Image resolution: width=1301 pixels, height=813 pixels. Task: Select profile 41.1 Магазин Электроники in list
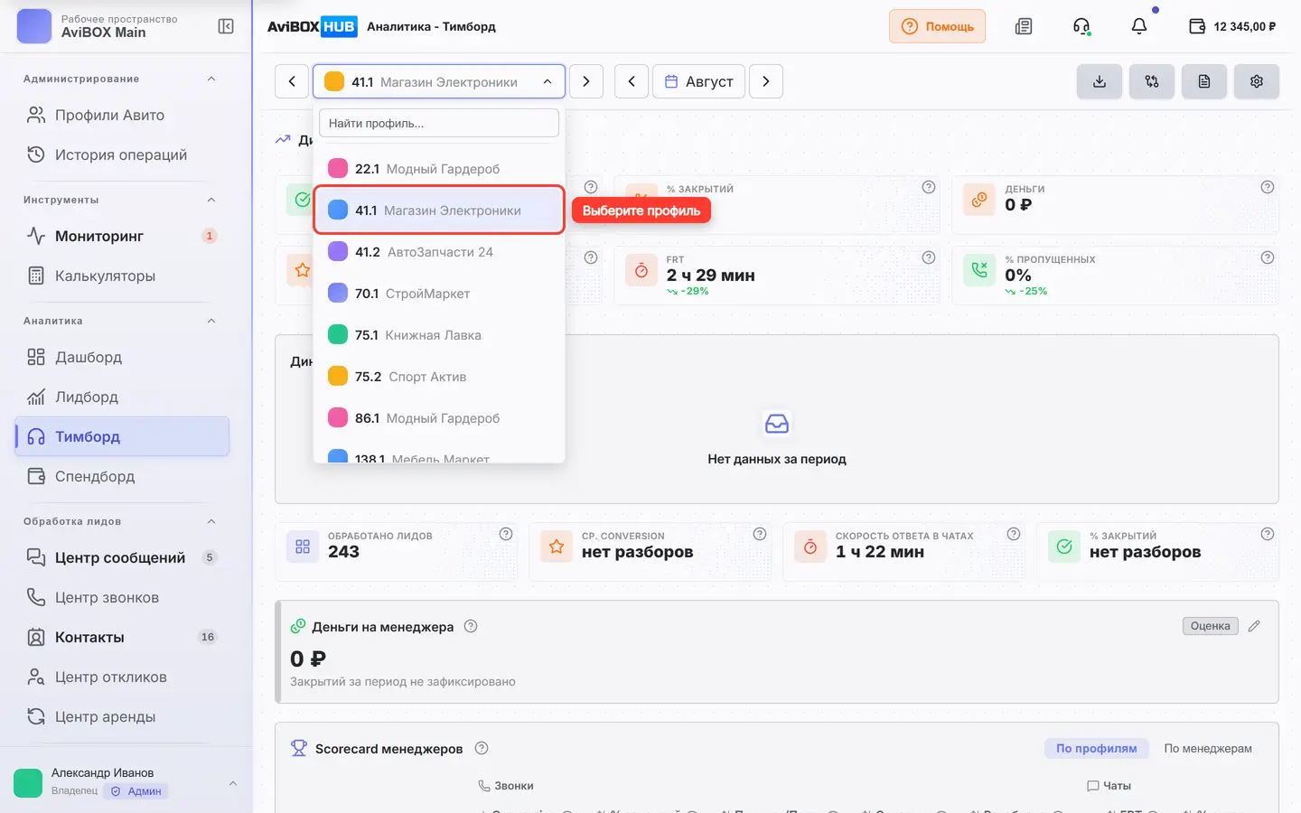tap(439, 210)
